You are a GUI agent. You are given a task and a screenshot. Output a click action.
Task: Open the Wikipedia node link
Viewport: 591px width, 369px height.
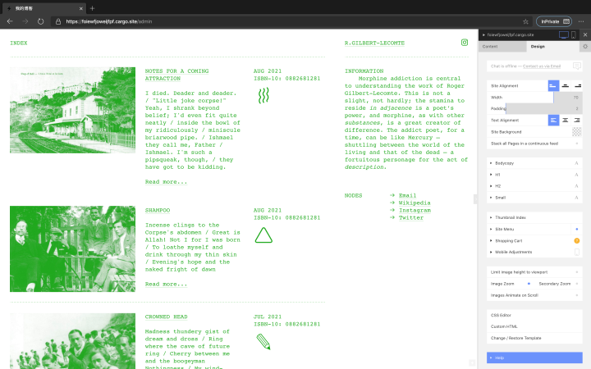click(x=415, y=203)
